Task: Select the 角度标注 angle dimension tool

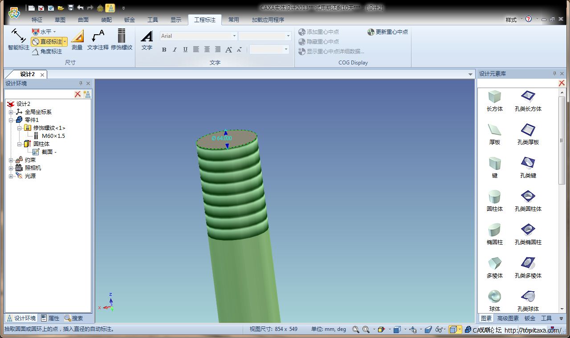Action: 47,52
